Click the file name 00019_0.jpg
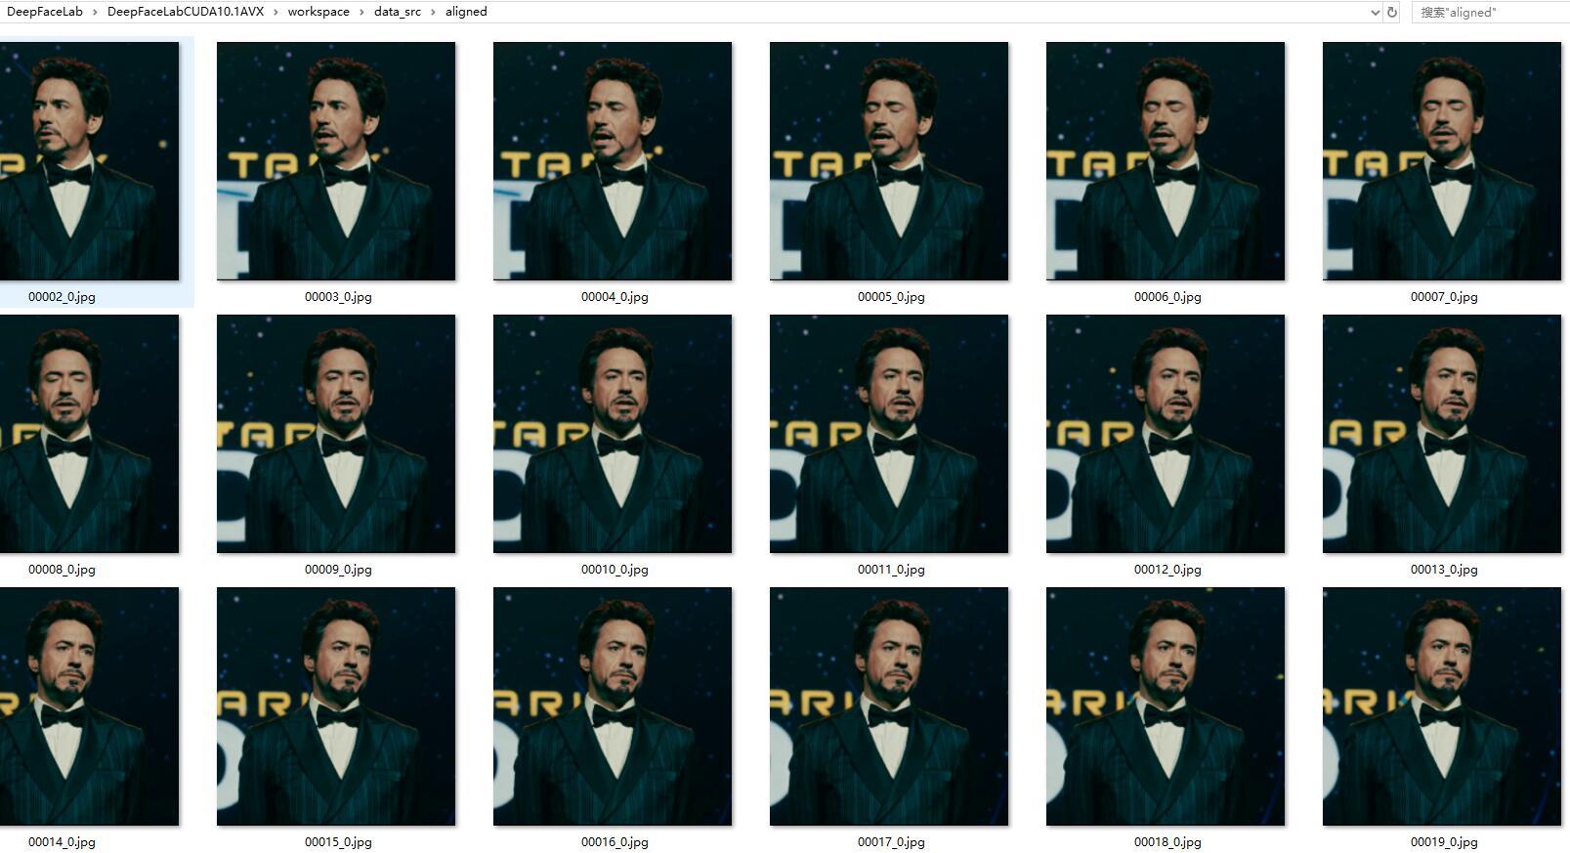1570x853 pixels. tap(1444, 842)
